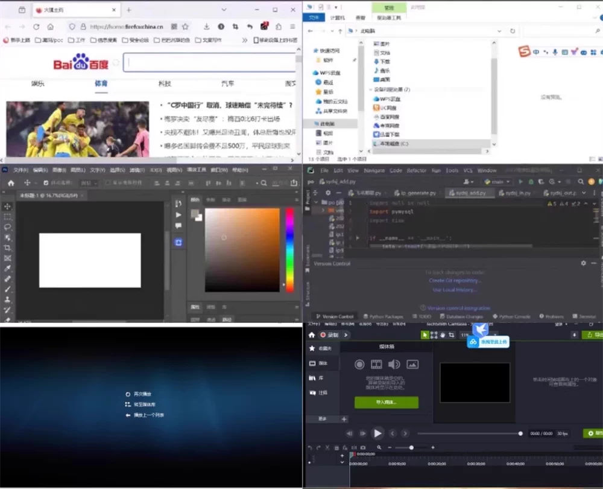Click the Photoshop search magnifier icon

point(264,183)
